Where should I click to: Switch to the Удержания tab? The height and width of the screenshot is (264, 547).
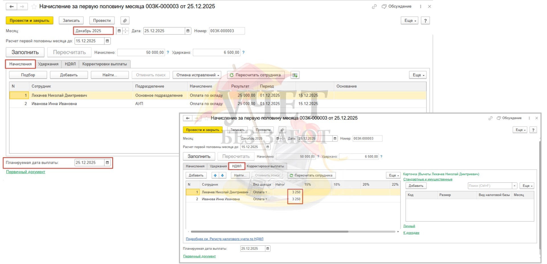pyautogui.click(x=48, y=64)
